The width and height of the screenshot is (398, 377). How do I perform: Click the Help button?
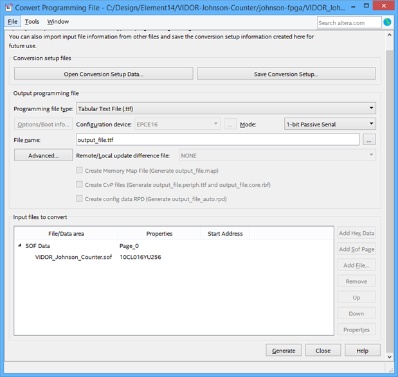coord(362,351)
